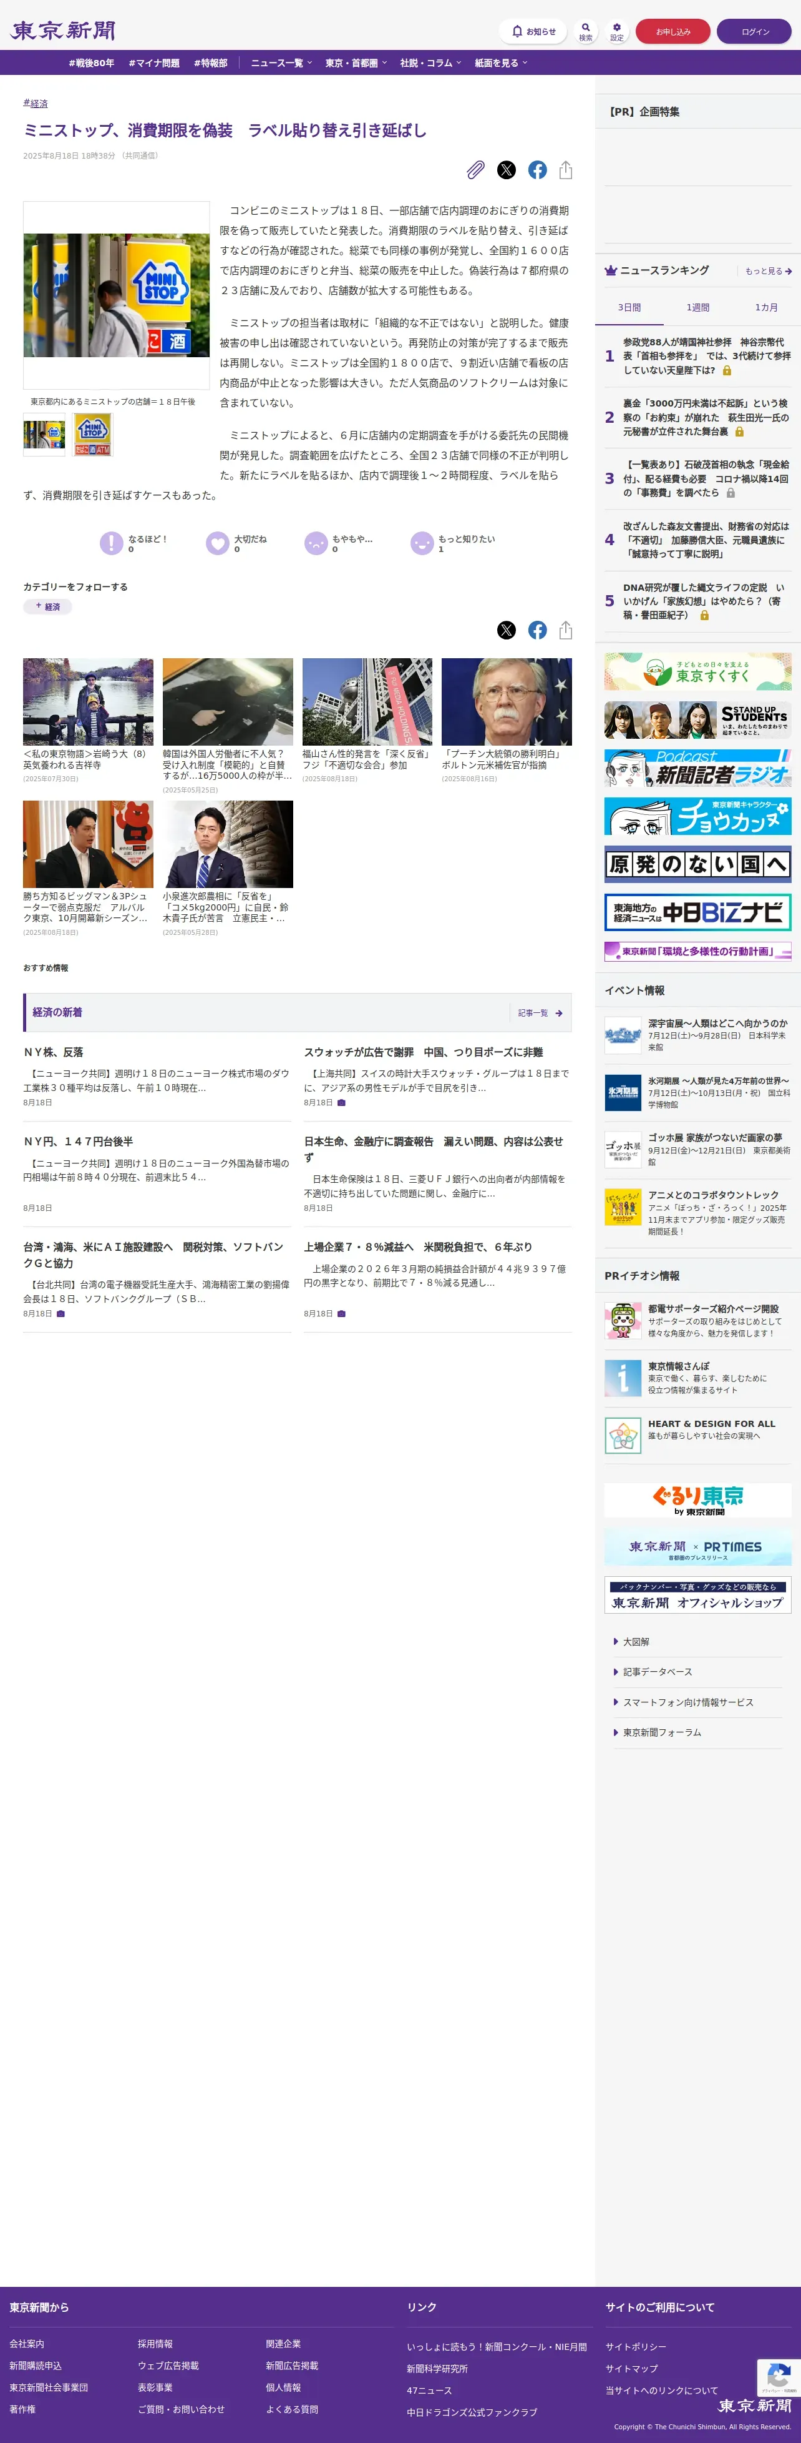
Task: Open the スウォッチが広告で謝罪 article
Action: pos(423,1052)
